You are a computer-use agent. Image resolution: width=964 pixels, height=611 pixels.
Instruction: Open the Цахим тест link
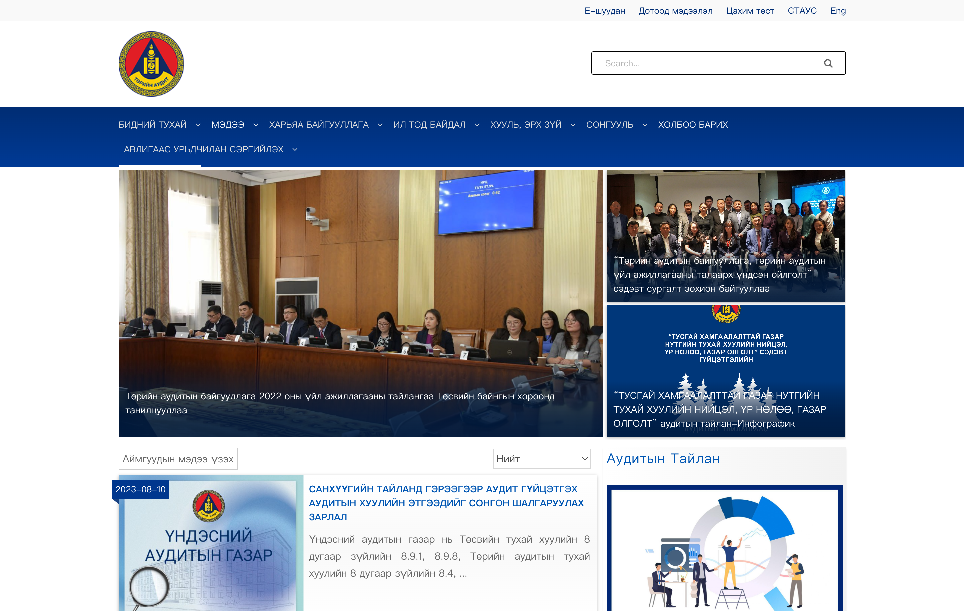[x=750, y=11]
